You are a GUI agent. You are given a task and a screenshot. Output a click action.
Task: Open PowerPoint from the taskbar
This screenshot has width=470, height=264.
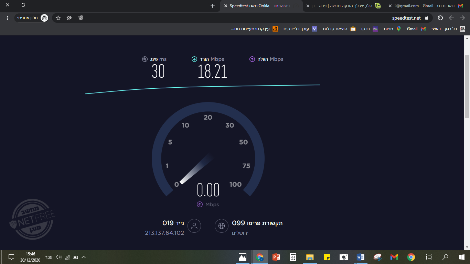(x=276, y=257)
